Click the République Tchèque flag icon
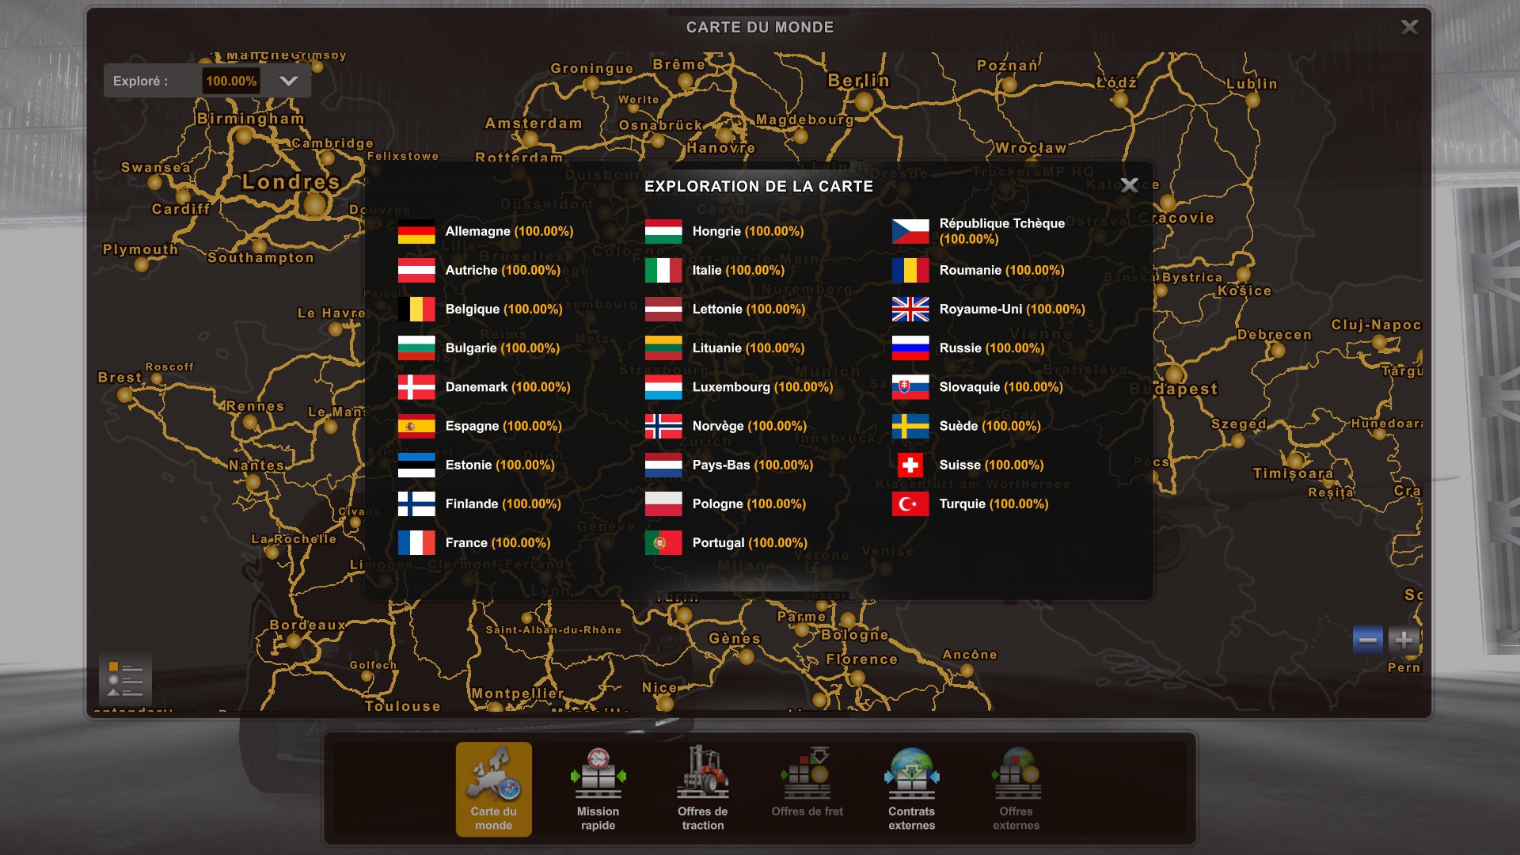 [x=910, y=231]
